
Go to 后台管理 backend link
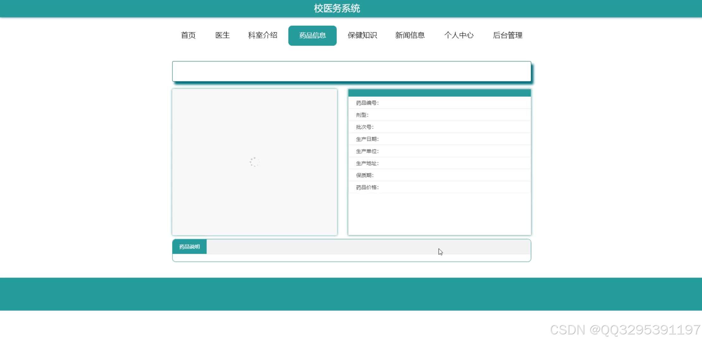508,35
